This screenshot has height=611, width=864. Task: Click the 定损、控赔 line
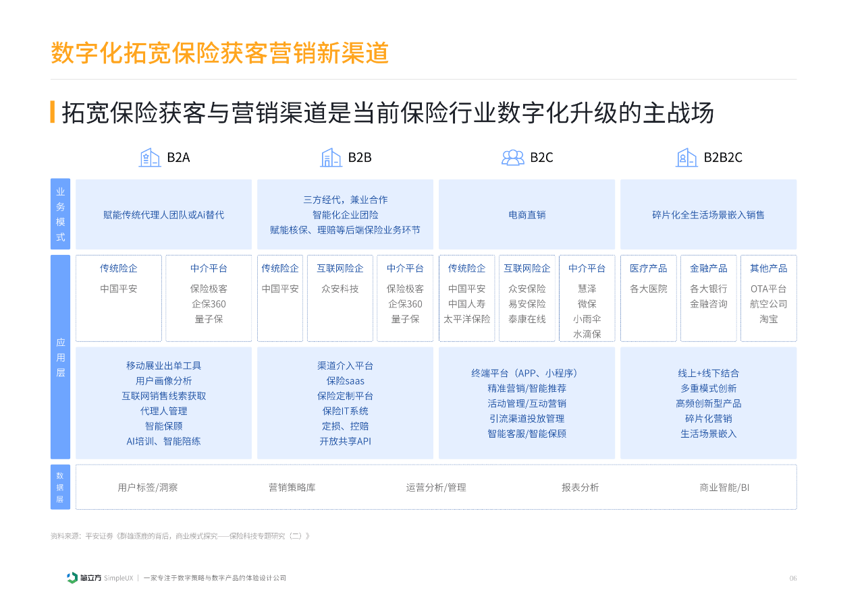pos(345,426)
